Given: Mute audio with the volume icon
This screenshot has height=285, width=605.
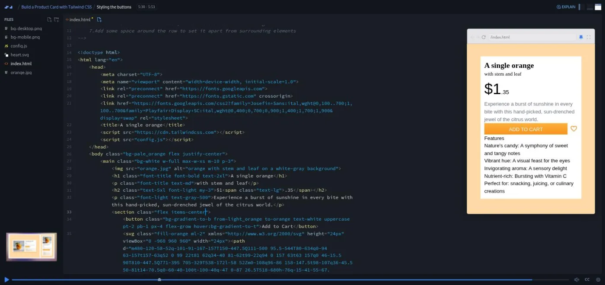Looking at the screenshot, I should (x=576, y=279).
